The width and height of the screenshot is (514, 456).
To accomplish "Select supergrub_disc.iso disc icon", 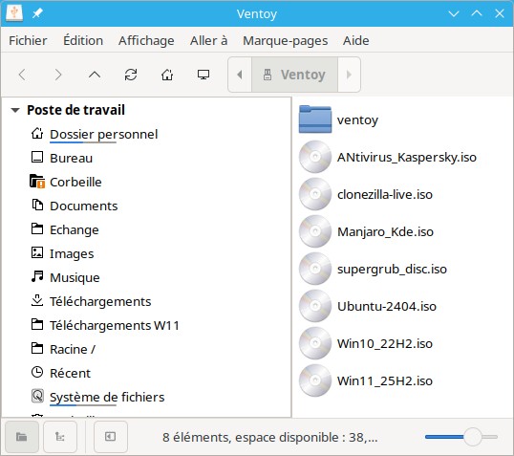I will (315, 269).
